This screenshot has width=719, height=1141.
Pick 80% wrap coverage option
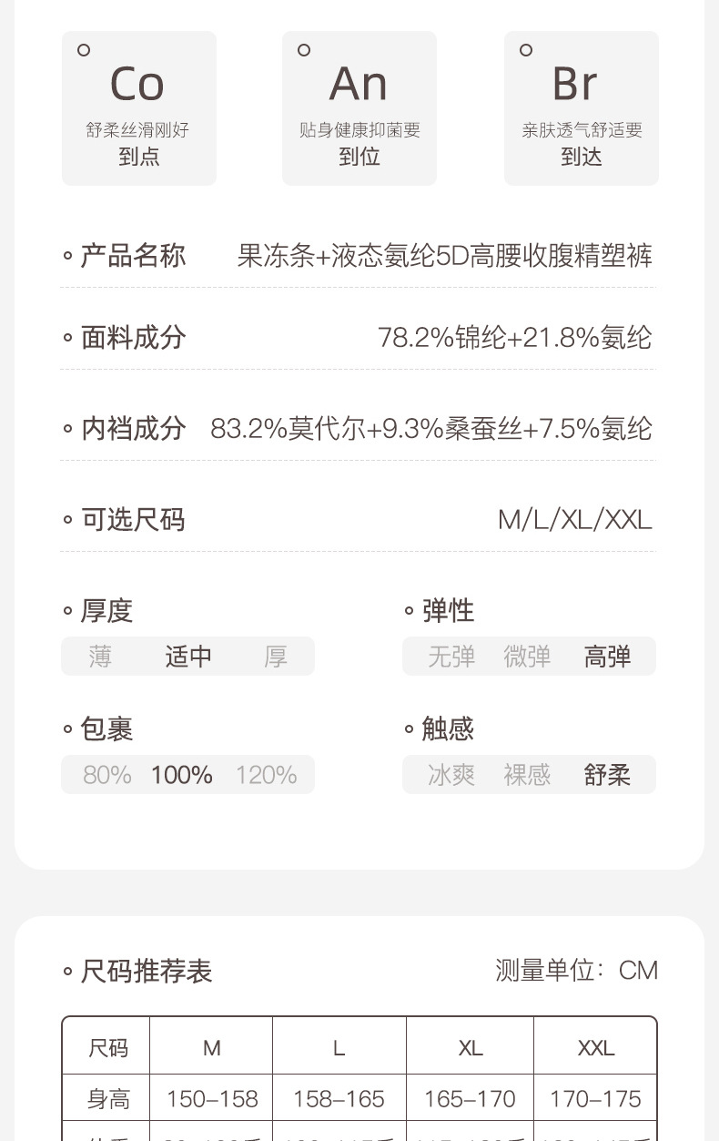[x=107, y=775]
